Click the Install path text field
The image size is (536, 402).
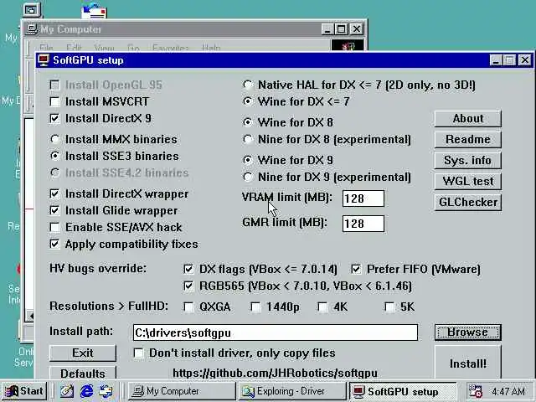[276, 332]
